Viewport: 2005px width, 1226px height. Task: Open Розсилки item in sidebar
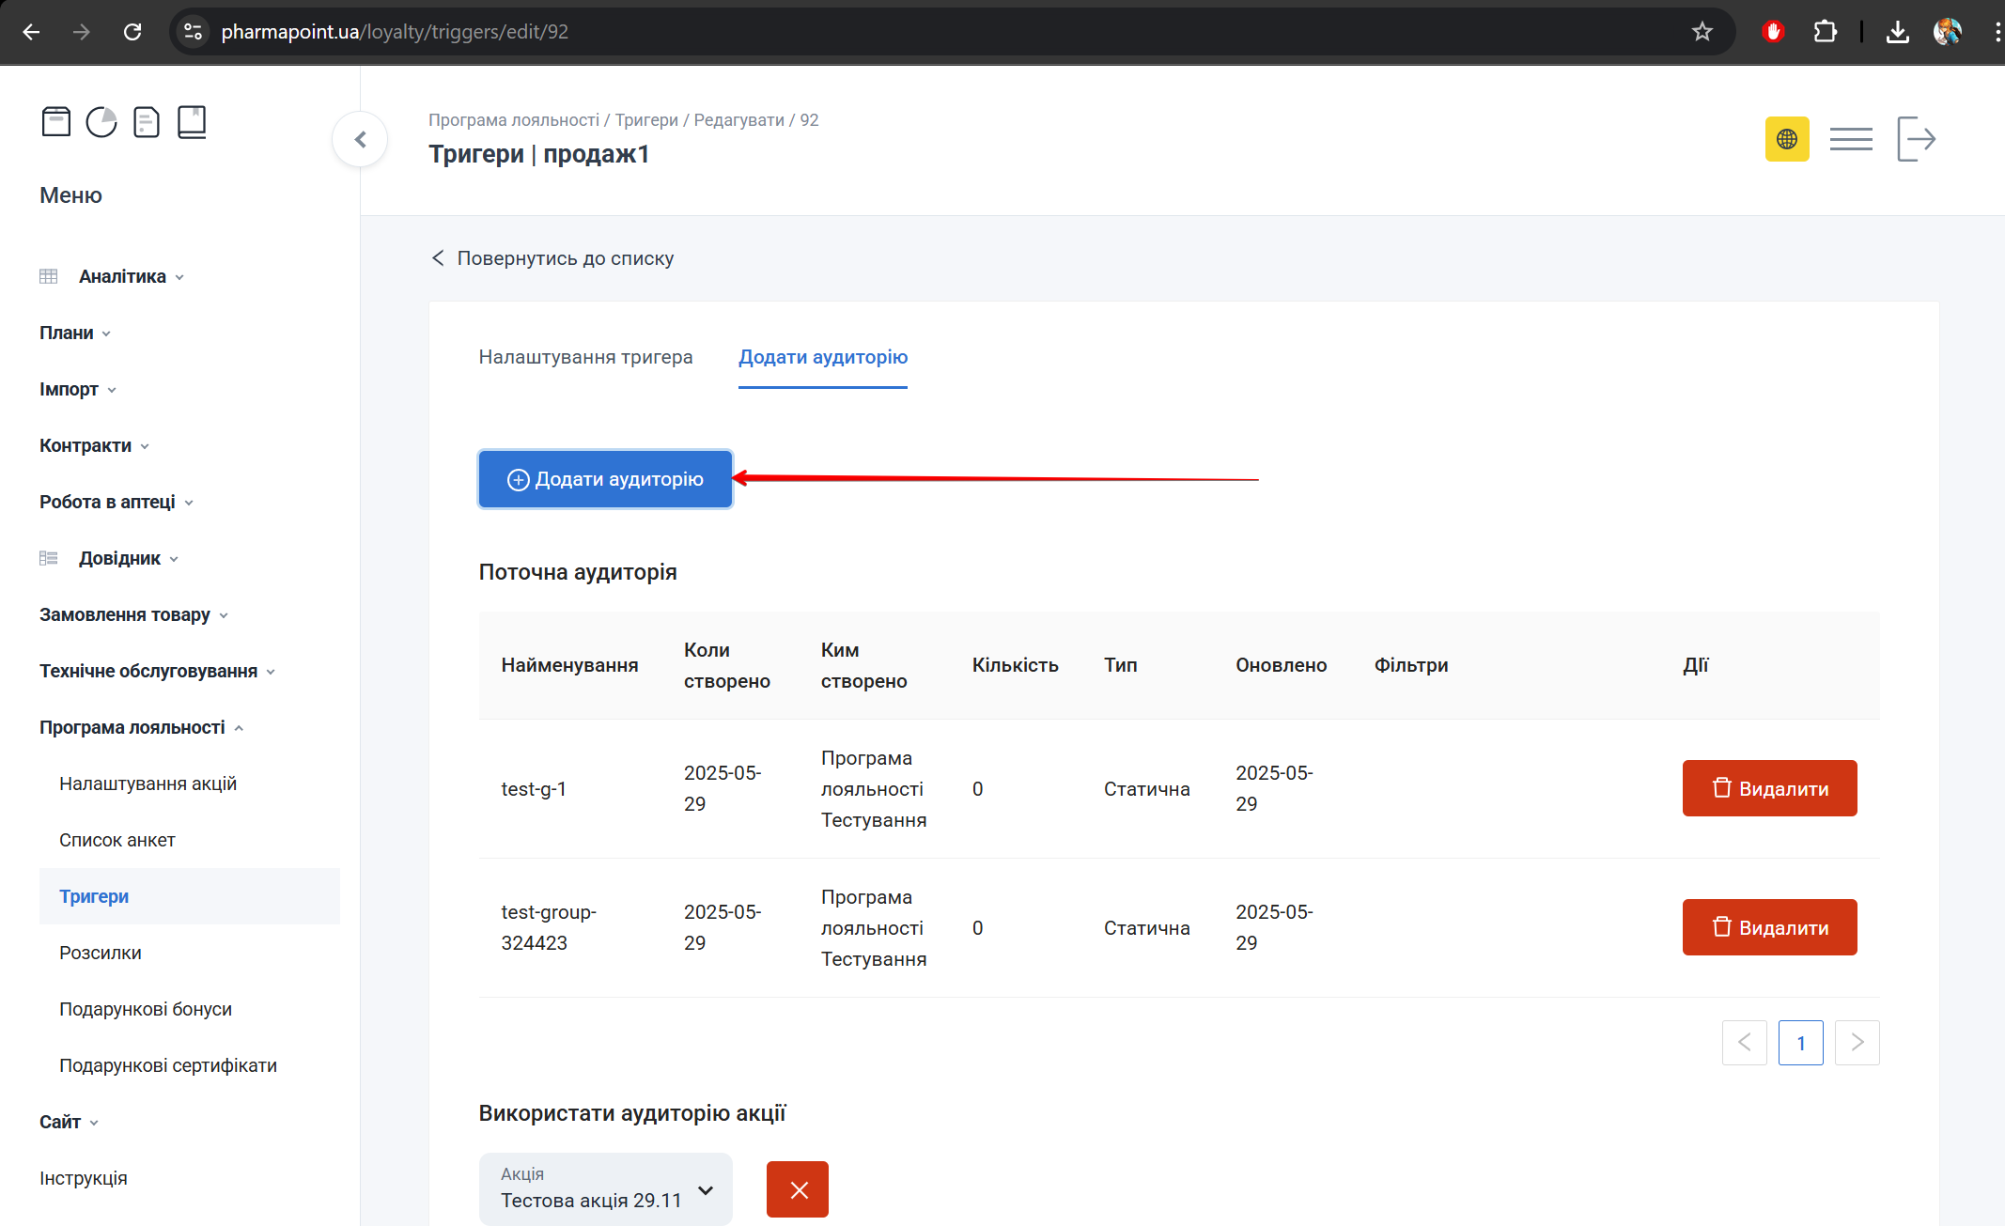coord(101,953)
